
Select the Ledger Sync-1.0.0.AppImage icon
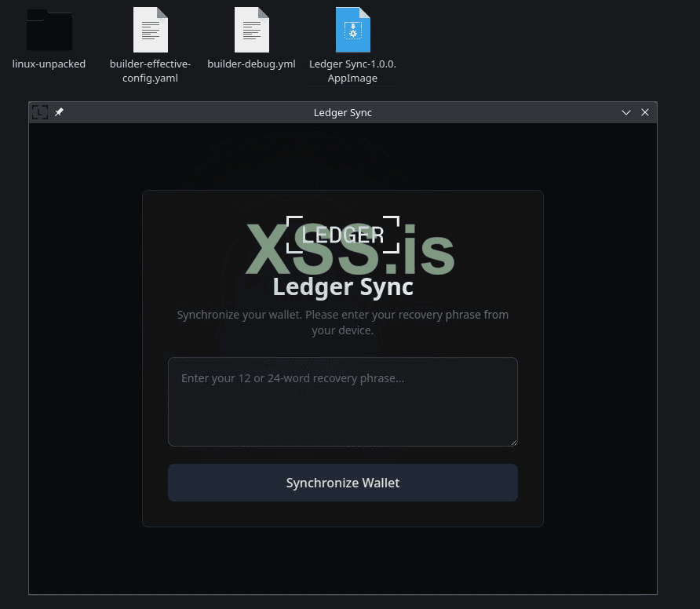353,30
